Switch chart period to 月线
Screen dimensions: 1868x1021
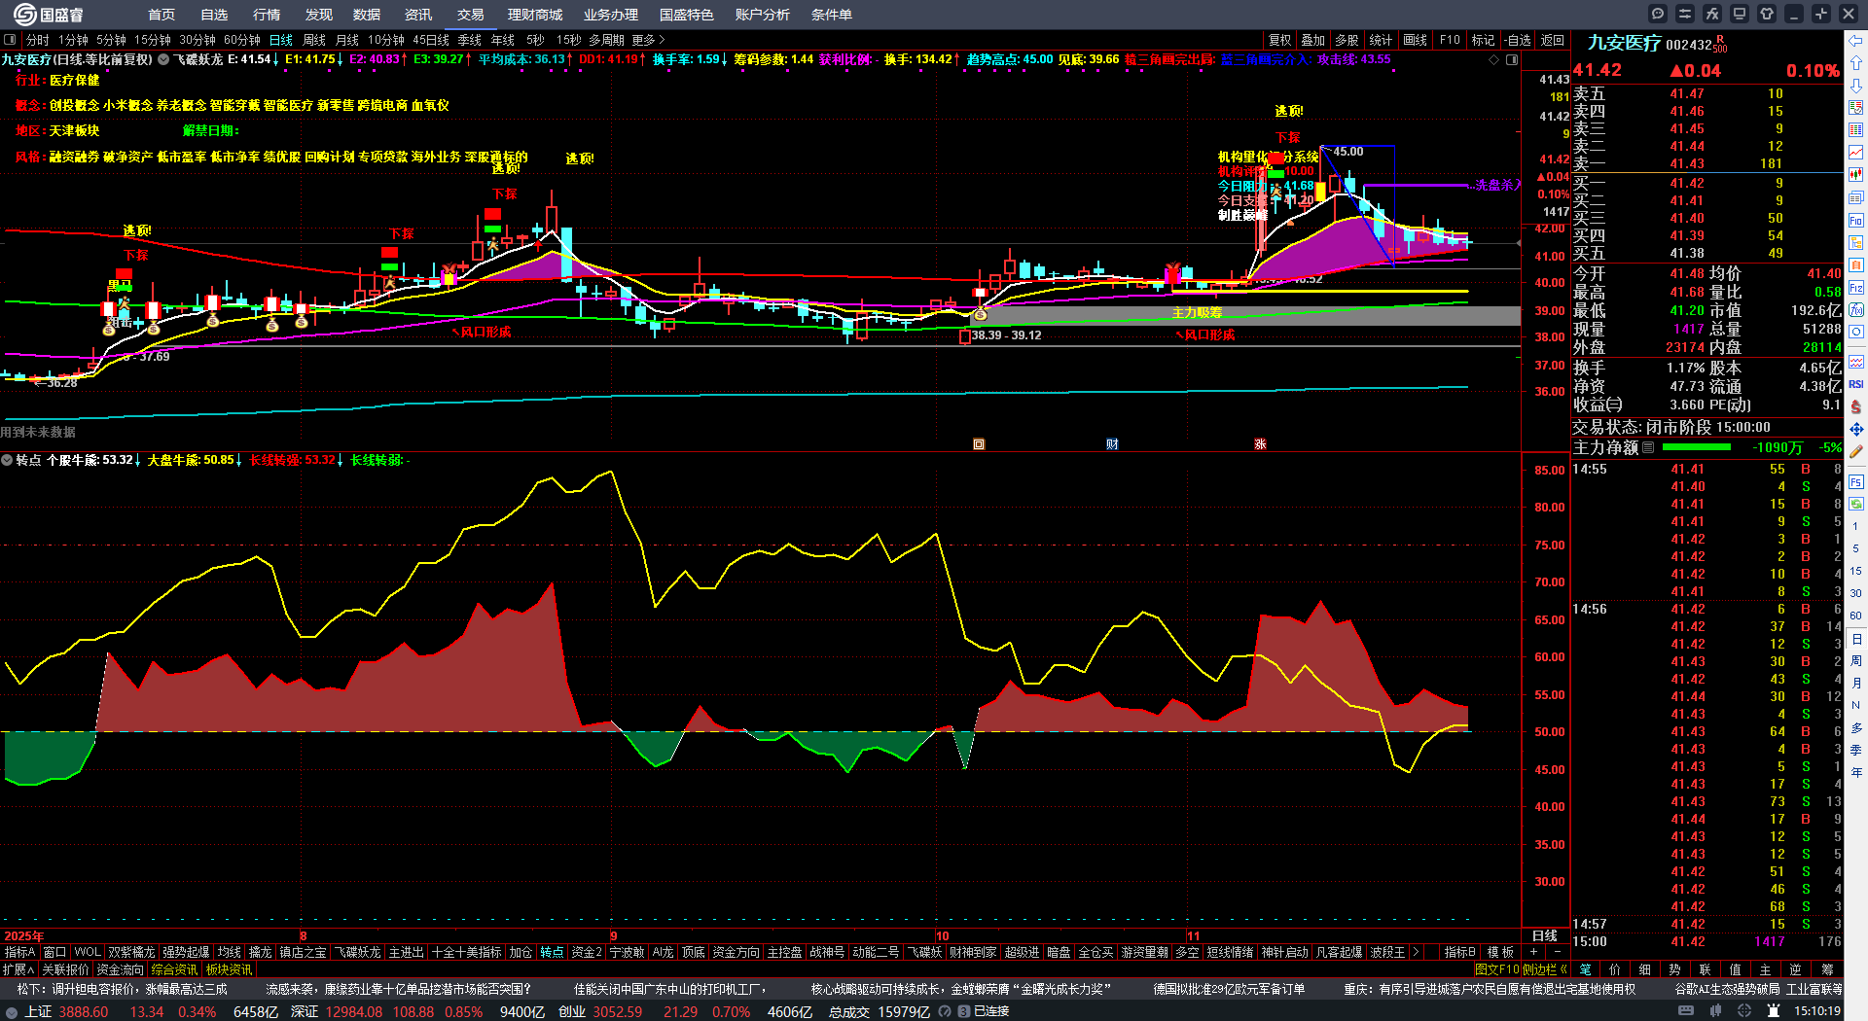click(x=347, y=40)
